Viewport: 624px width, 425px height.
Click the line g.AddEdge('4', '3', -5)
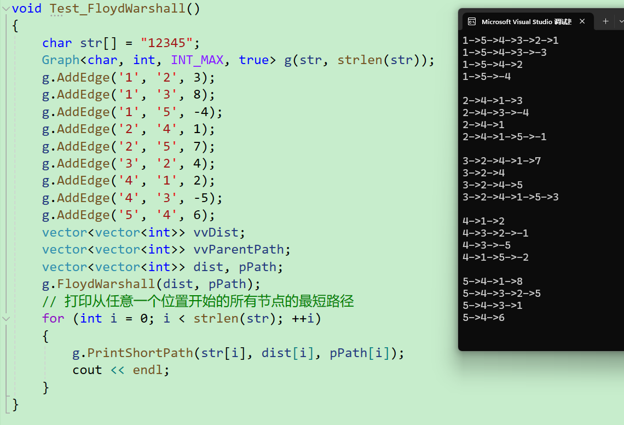pos(132,198)
